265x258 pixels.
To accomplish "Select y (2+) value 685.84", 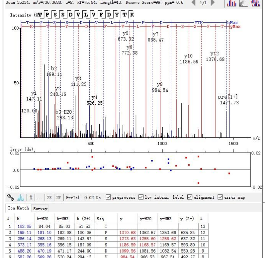I will (x=188, y=233).
